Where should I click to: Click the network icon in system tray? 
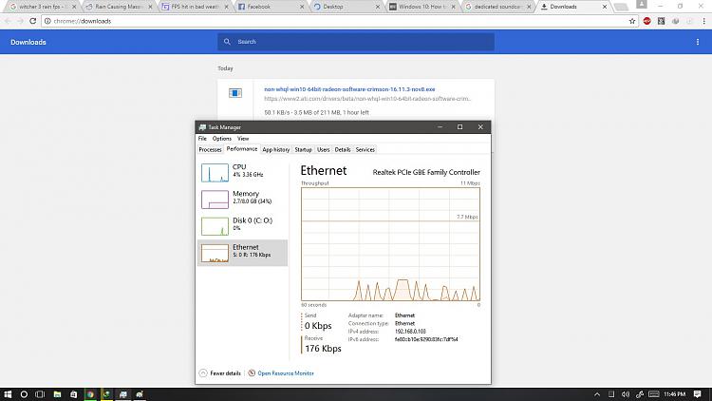[x=639, y=394]
